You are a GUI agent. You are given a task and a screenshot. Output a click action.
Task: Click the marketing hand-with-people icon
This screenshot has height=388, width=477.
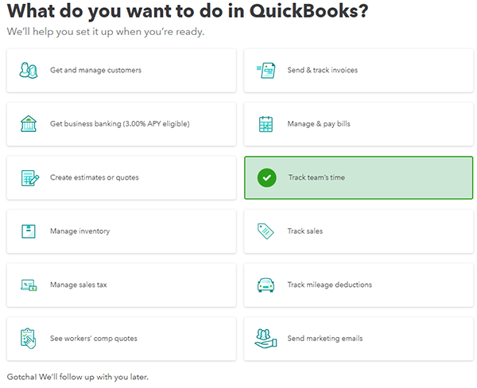[x=266, y=339]
